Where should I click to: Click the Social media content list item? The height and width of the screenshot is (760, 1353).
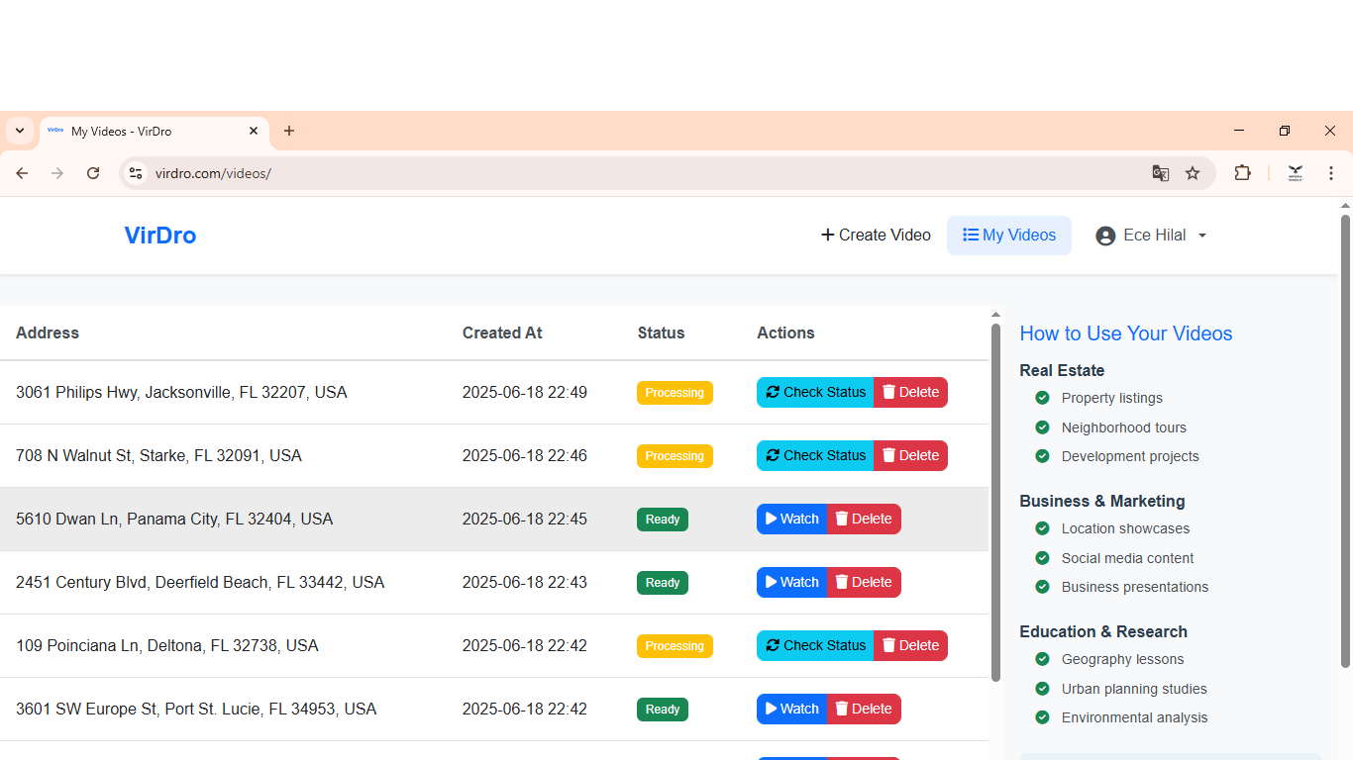click(x=1127, y=558)
